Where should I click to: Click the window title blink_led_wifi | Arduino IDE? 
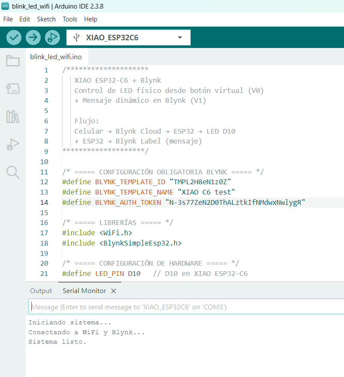coord(58,6)
